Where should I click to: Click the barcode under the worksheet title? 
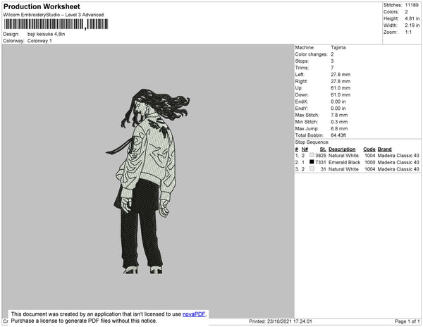(x=56, y=24)
